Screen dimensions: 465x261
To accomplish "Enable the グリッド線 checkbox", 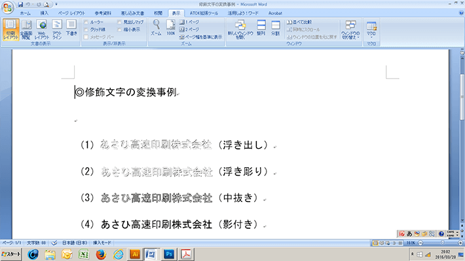I will (86, 30).
